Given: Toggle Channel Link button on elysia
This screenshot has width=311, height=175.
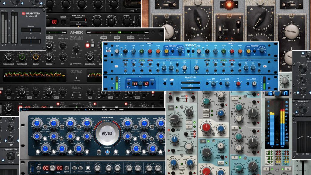Looking at the screenshot, I should coord(116,152).
